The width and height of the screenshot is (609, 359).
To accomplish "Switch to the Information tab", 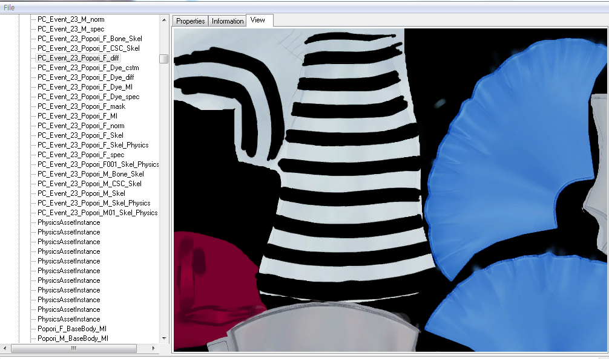I will (228, 21).
